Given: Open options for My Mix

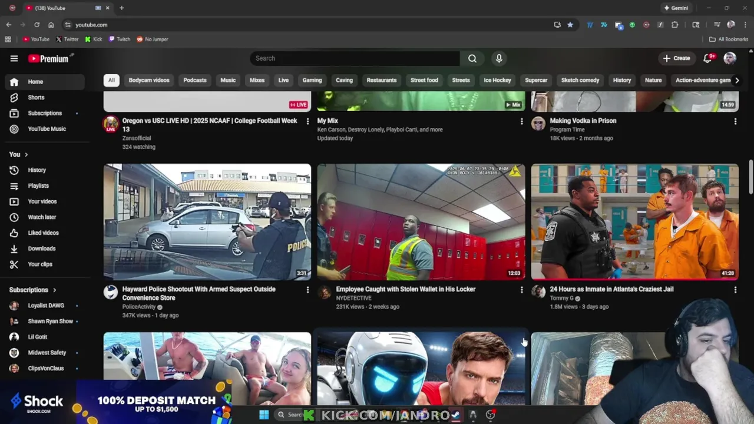Looking at the screenshot, I should 521,121.
